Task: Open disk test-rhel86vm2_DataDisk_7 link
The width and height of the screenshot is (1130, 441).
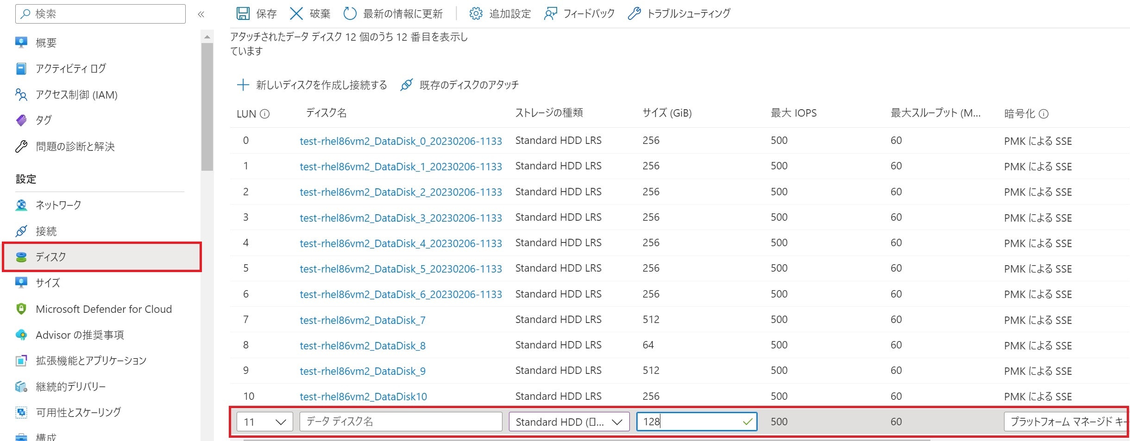Action: click(362, 320)
